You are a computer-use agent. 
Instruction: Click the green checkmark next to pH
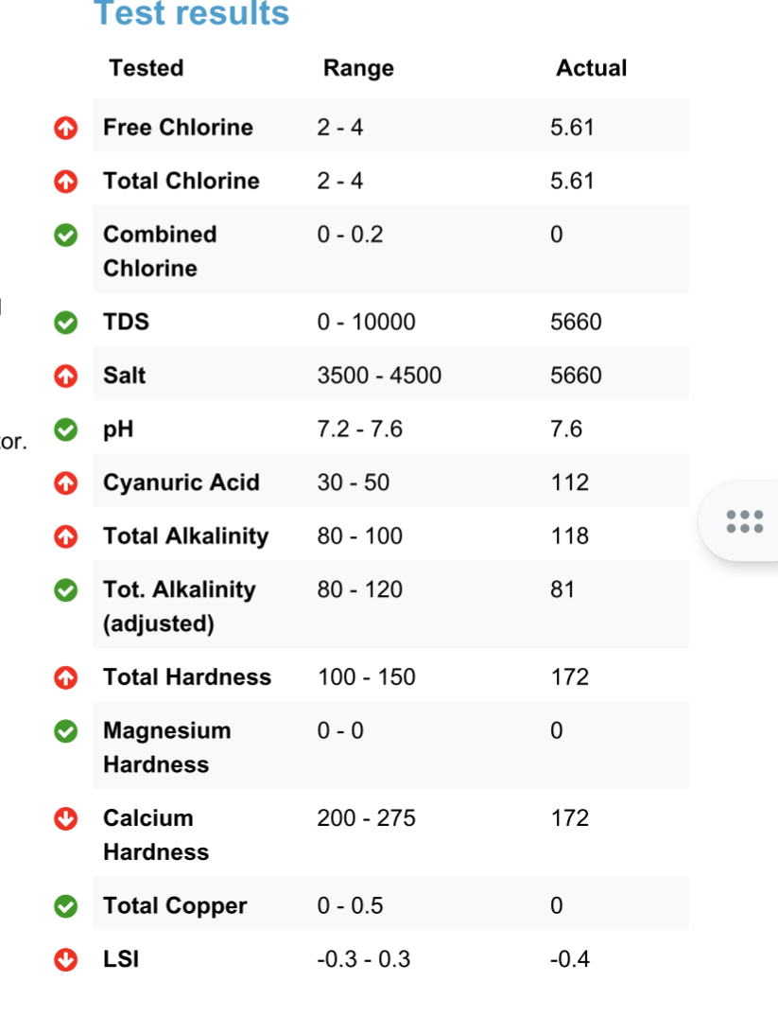coord(66,429)
